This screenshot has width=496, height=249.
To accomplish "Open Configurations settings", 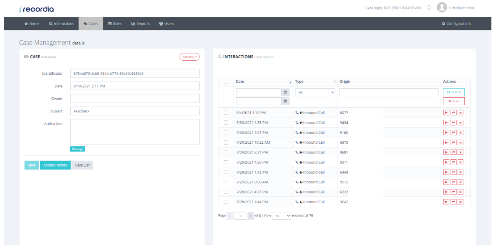I will pos(457,24).
